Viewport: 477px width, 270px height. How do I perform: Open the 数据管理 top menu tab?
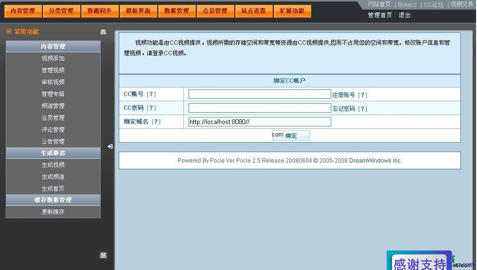(x=177, y=11)
